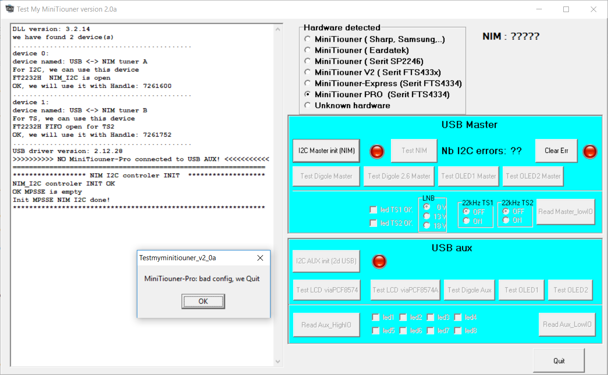Image resolution: width=608 pixels, height=375 pixels.
Task: Click Test Digole Aux button
Action: tap(470, 290)
